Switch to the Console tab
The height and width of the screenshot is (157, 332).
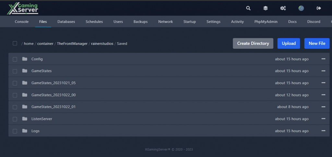coord(22,22)
